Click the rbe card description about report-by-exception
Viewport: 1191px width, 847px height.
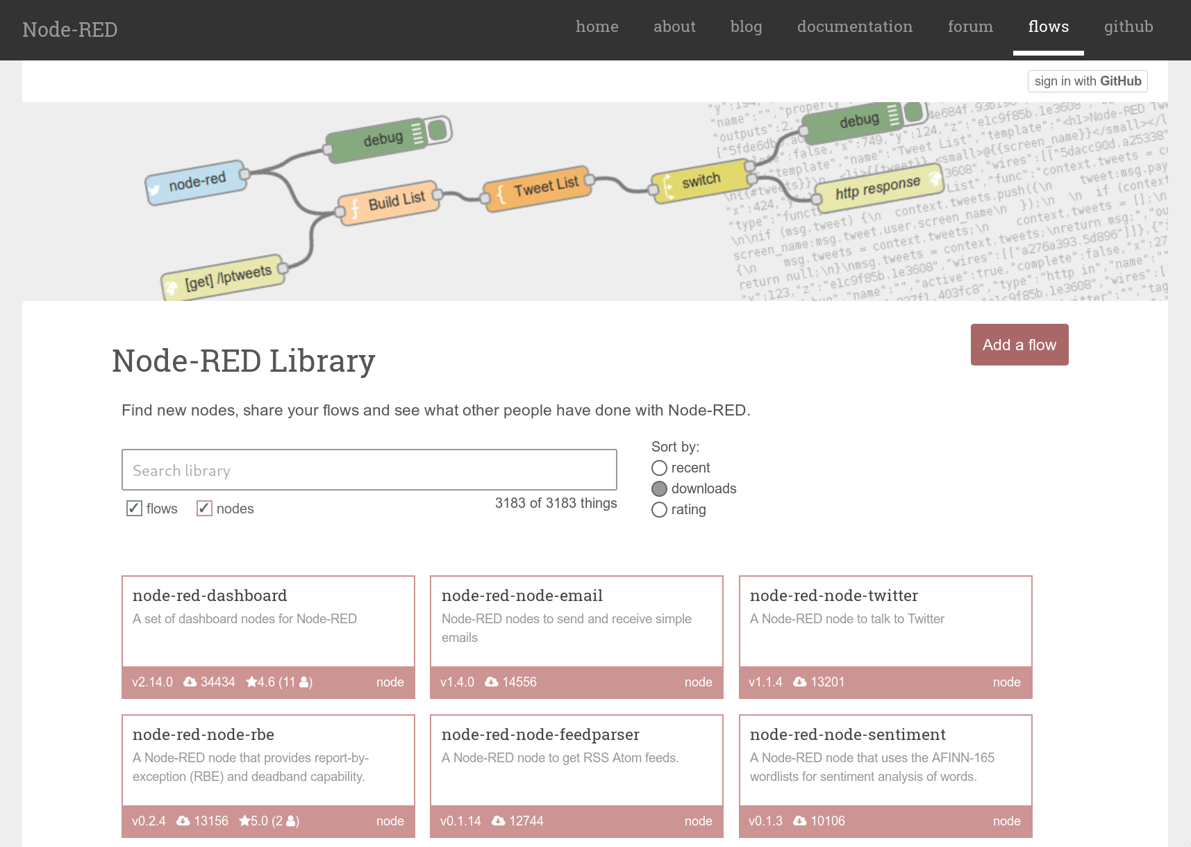(x=251, y=767)
